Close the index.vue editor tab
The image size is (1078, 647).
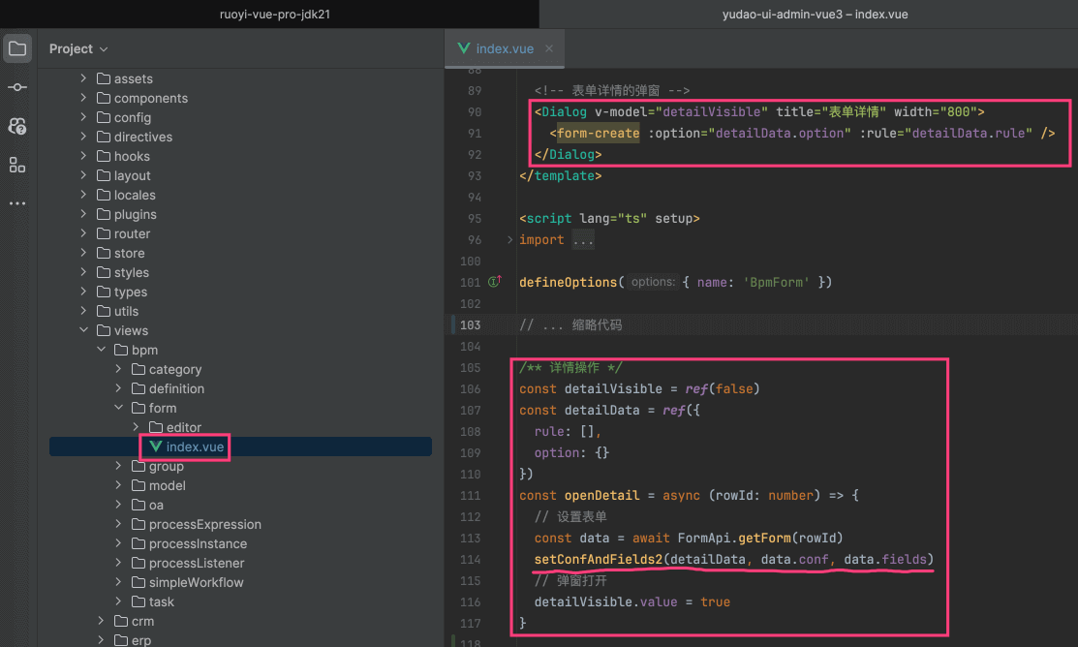tap(549, 48)
